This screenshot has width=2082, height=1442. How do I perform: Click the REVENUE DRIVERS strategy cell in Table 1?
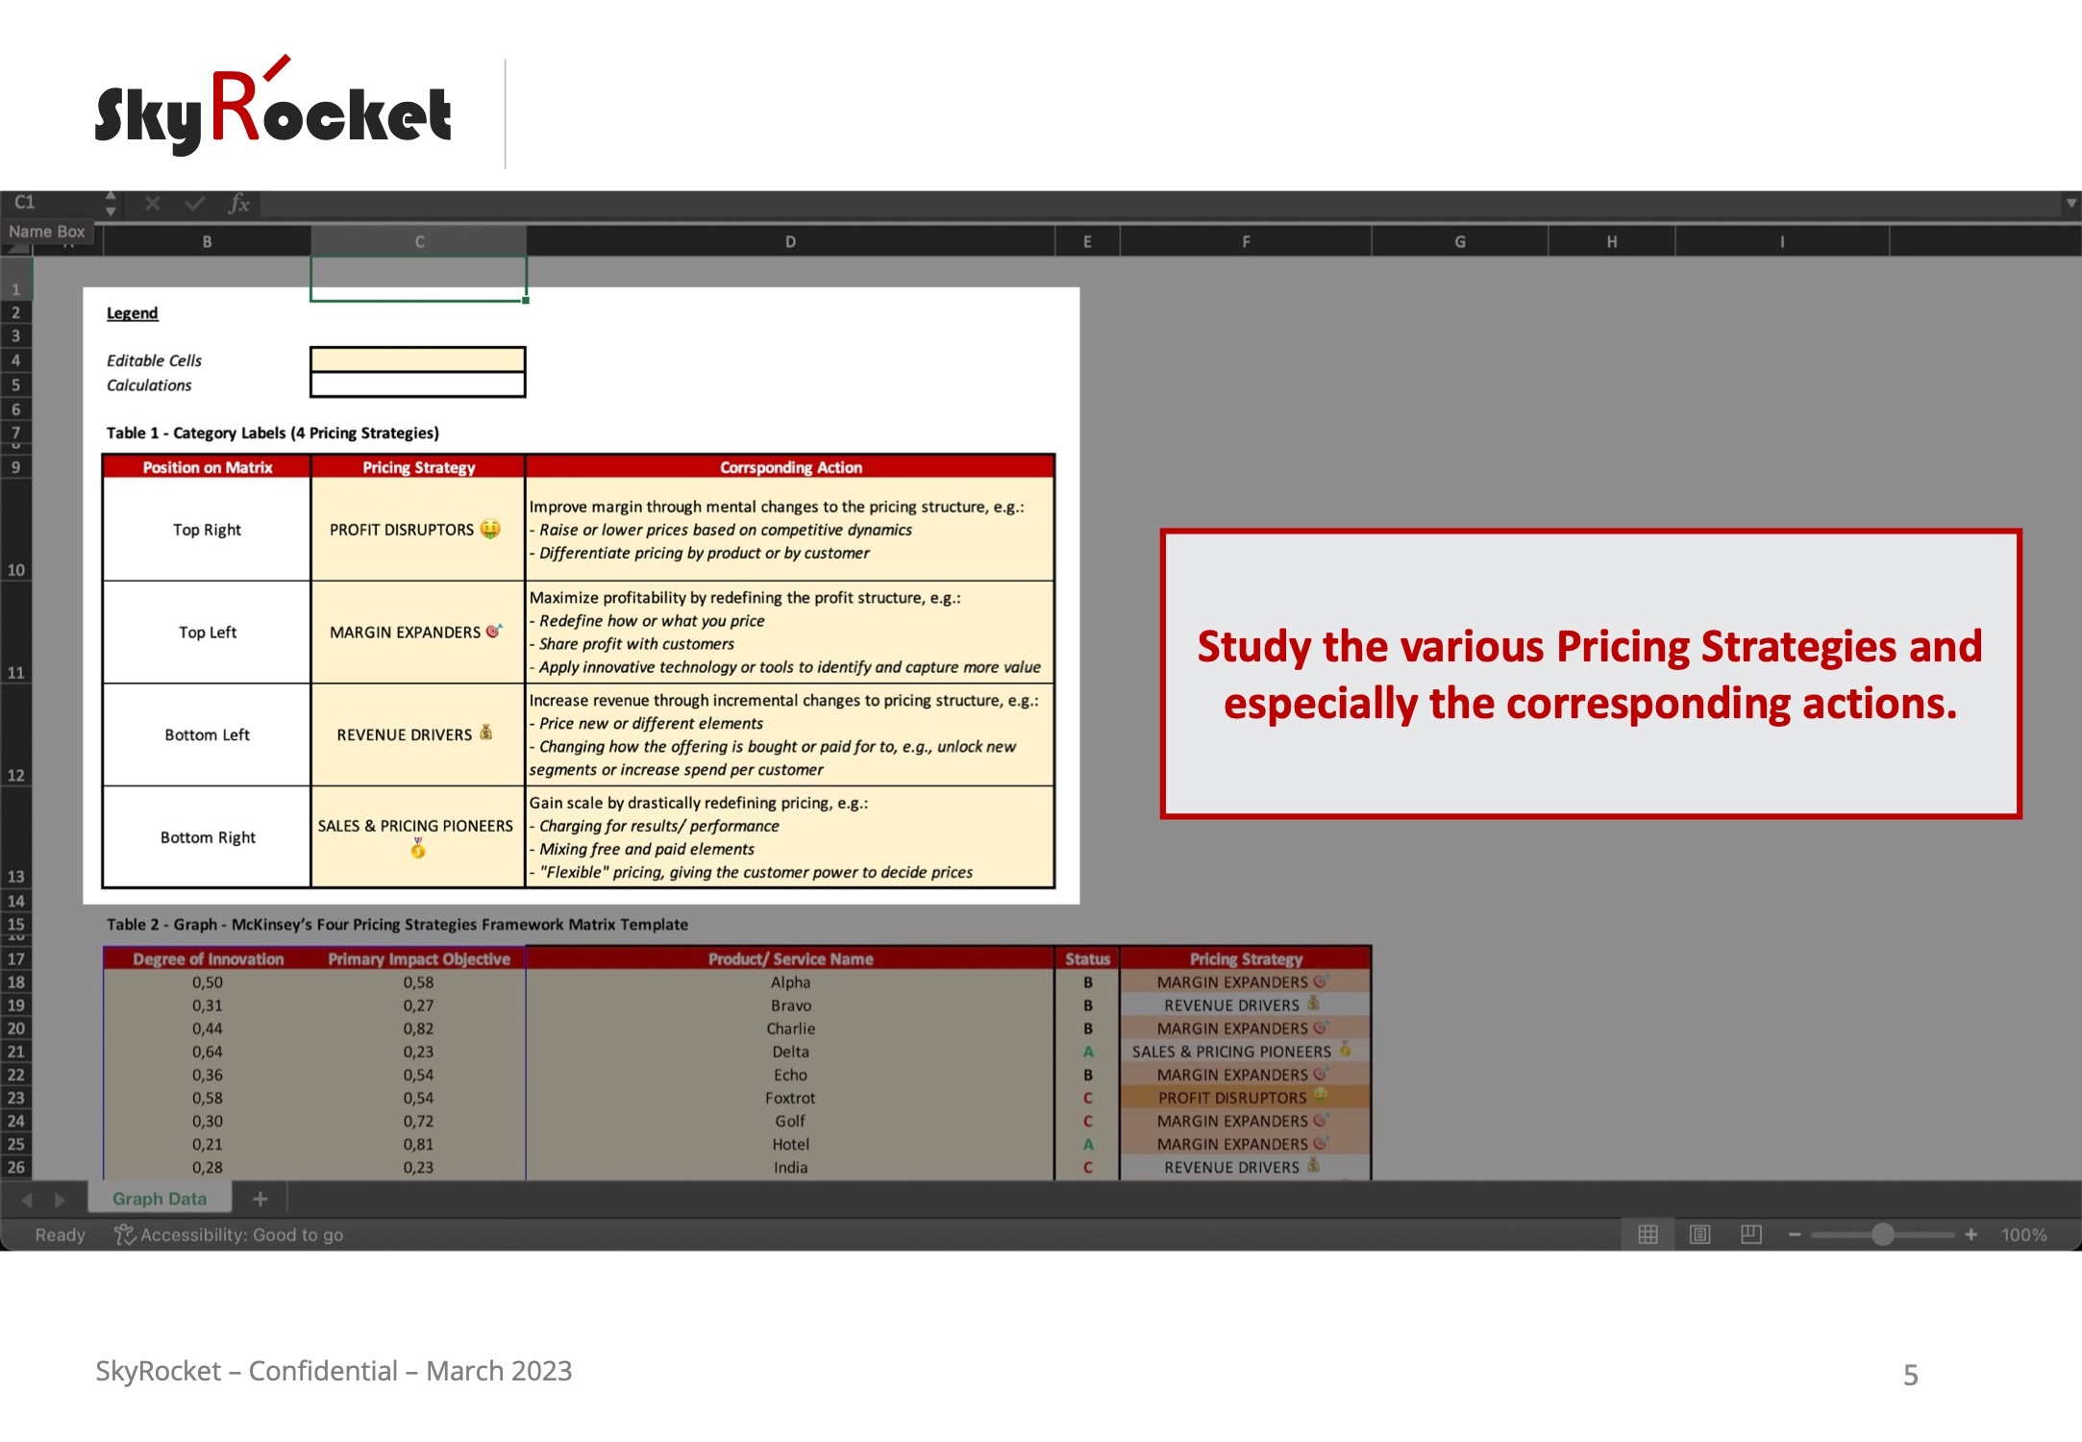(418, 734)
